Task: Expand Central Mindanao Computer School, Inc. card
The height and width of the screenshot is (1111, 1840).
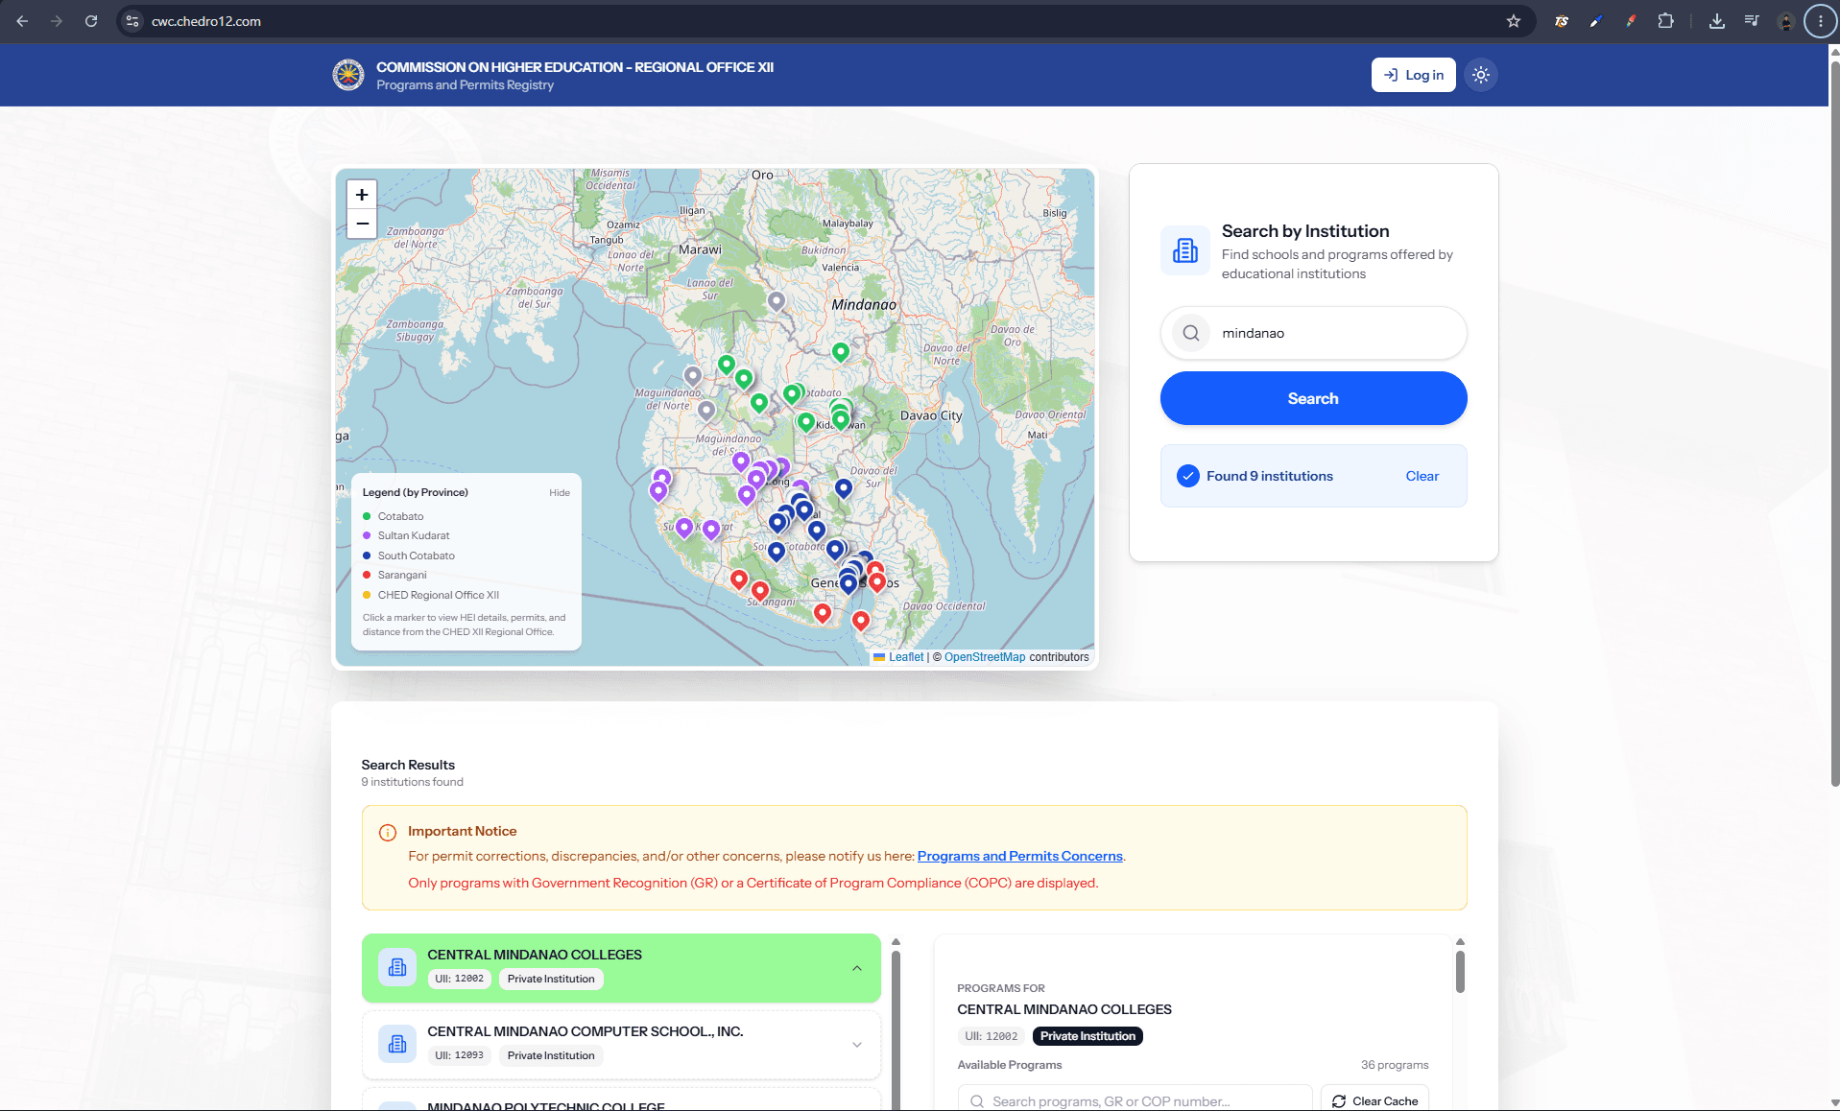Action: pos(857,1045)
